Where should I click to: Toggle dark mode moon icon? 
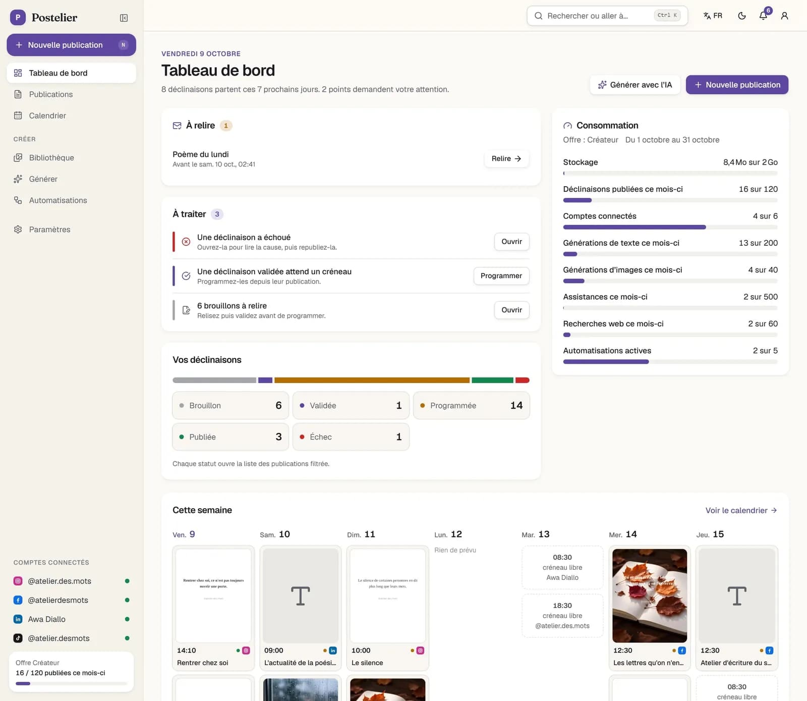click(742, 16)
